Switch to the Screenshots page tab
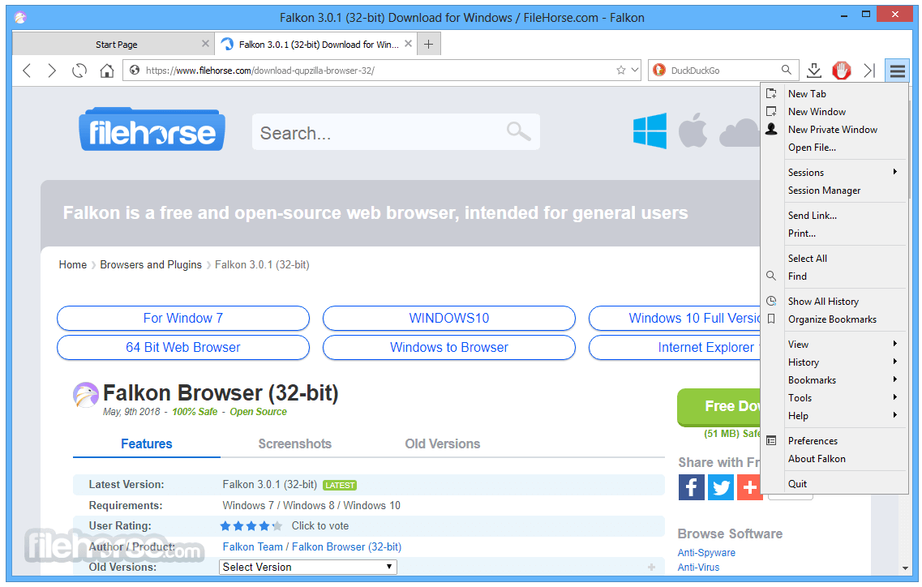 294,444
